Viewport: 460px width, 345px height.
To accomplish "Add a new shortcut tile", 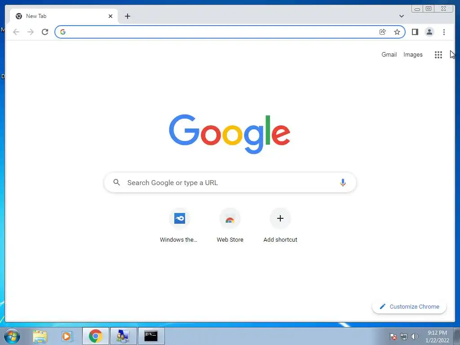I will click(280, 226).
